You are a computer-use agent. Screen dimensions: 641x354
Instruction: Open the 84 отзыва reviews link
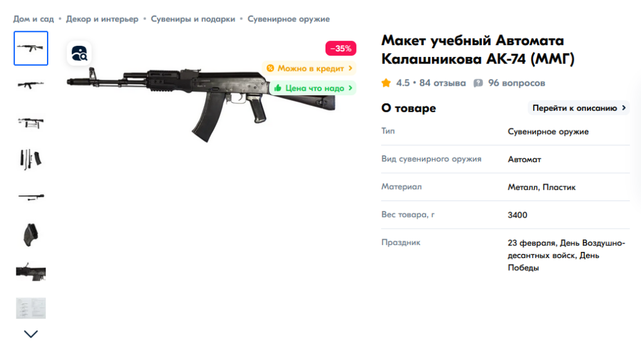click(443, 83)
